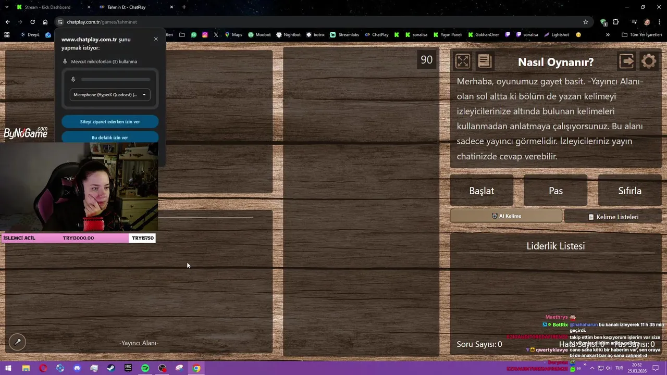Click the Pas button

point(555,191)
